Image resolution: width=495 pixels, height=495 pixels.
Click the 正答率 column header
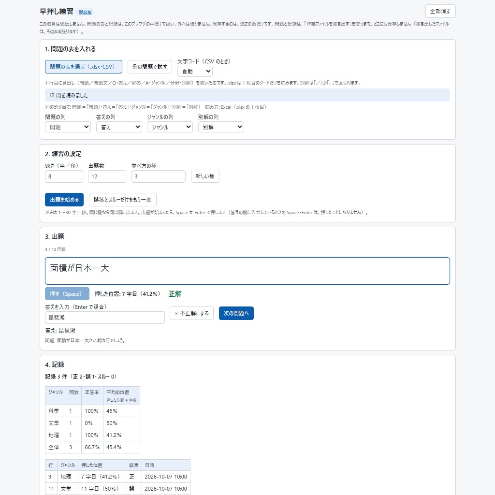92,395
